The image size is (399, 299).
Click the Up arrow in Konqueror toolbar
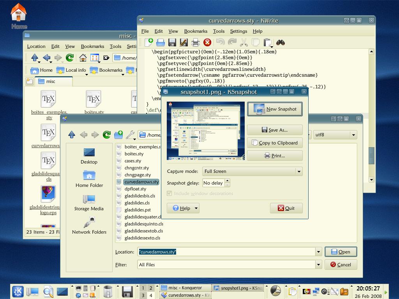(35, 58)
